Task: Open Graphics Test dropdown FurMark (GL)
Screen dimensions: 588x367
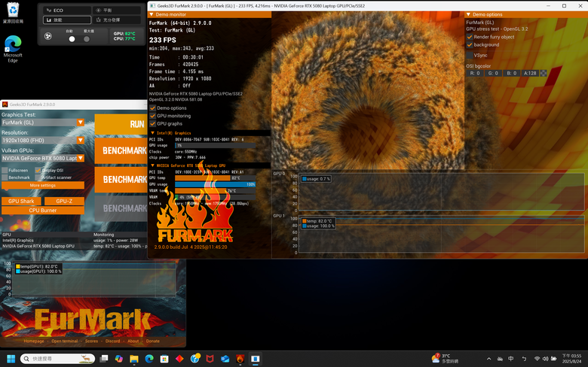Action: [x=43, y=123]
